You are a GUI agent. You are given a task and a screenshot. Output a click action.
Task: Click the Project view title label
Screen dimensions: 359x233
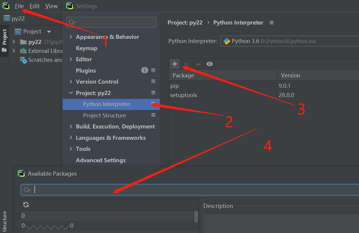click(32, 32)
